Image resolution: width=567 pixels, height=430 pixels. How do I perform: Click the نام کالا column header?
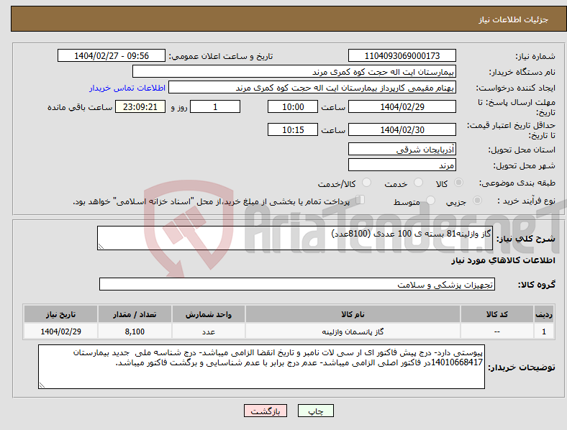point(353,314)
